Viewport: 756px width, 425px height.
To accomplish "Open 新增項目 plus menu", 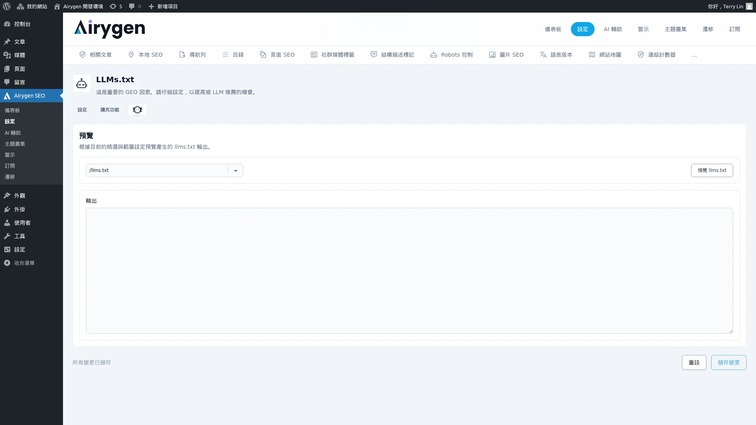I will (x=163, y=6).
